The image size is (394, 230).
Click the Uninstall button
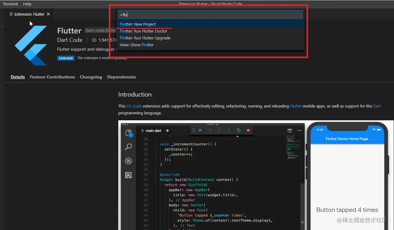66,58
